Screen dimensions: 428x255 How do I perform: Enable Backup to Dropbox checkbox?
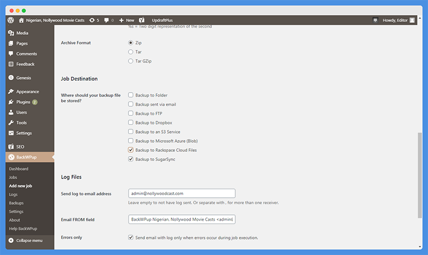pos(131,122)
